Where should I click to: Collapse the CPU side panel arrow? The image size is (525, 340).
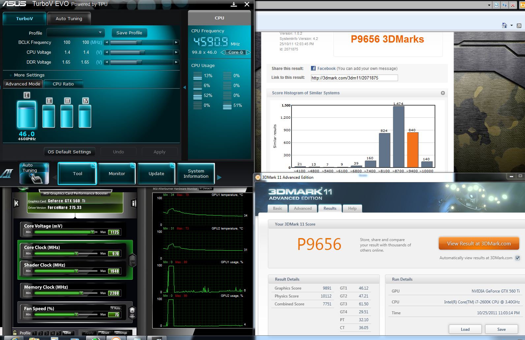184,87
